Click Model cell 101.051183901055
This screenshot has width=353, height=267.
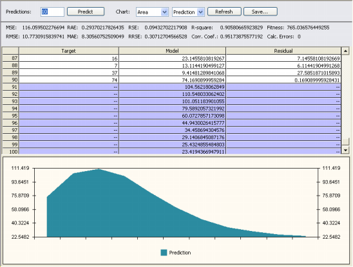[172, 102]
